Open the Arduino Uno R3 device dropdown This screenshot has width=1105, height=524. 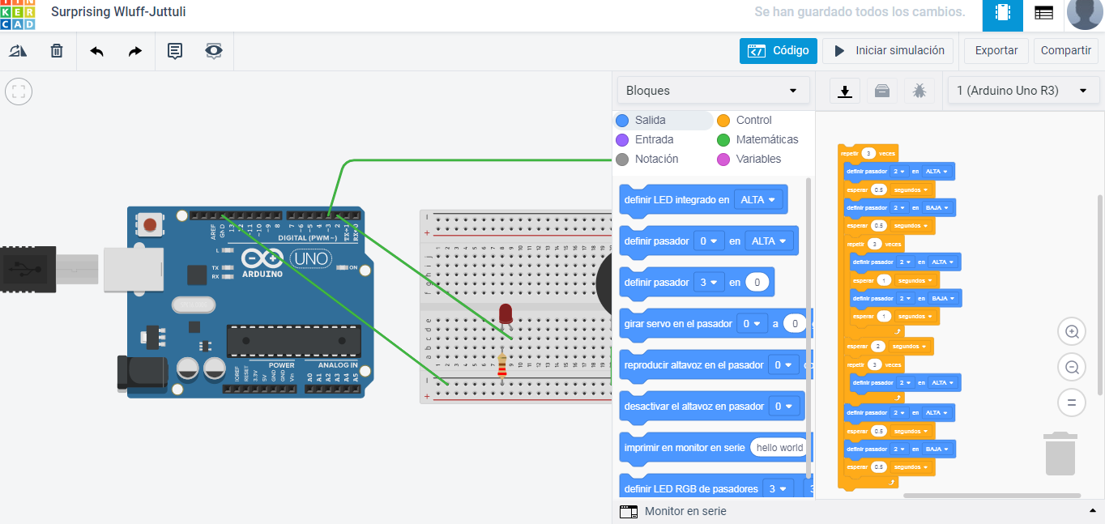(1024, 91)
